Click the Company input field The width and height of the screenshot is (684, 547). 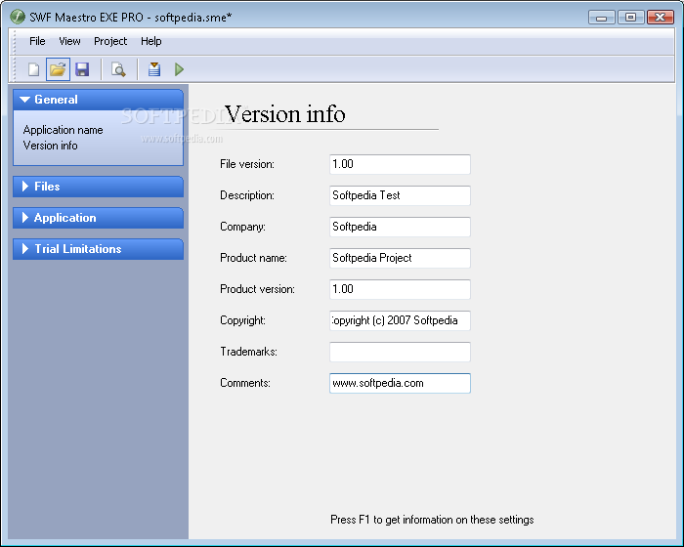(400, 227)
